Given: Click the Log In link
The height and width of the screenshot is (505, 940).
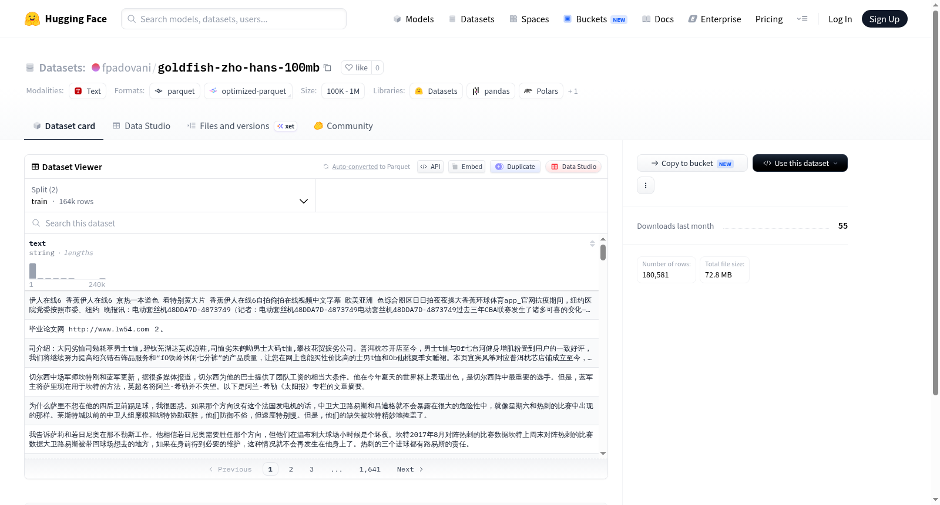Looking at the screenshot, I should click(840, 19).
